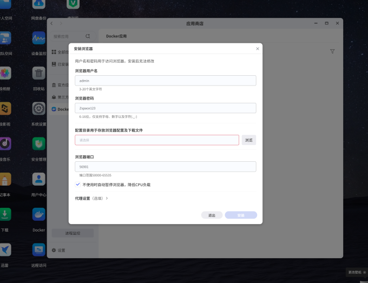Close the 安装浏览器 dialog
Image resolution: width=368 pixels, height=283 pixels.
(x=258, y=49)
